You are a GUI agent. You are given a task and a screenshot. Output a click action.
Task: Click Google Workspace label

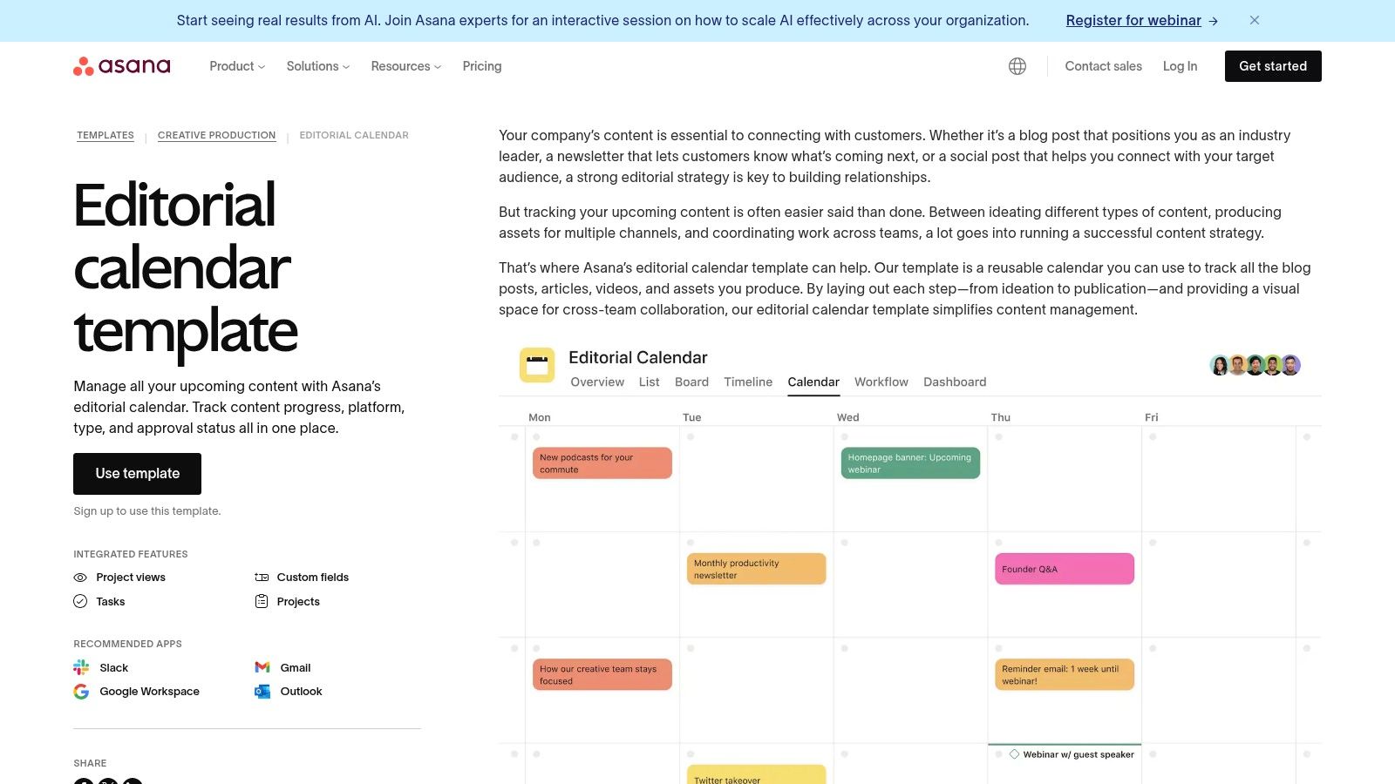tap(149, 692)
